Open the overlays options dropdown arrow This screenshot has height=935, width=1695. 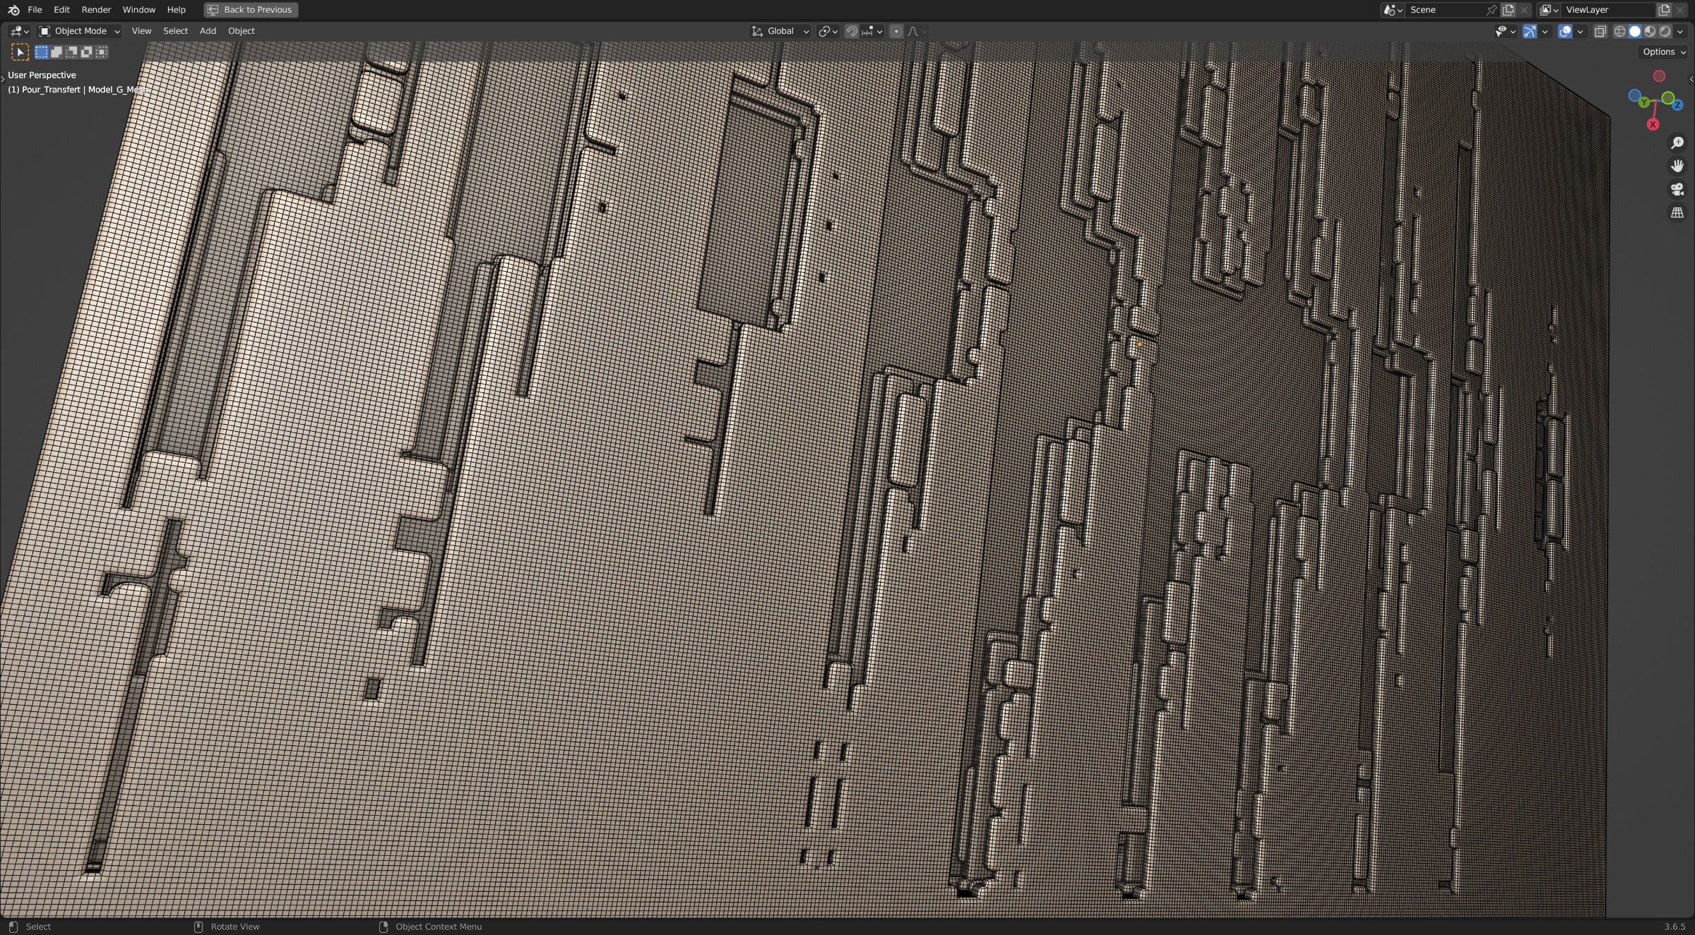[1580, 31]
